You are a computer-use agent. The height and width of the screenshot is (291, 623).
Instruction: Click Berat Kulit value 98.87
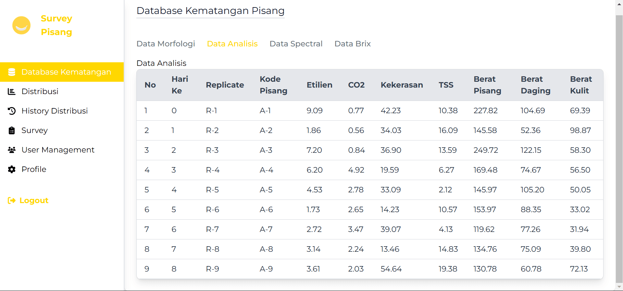580,130
